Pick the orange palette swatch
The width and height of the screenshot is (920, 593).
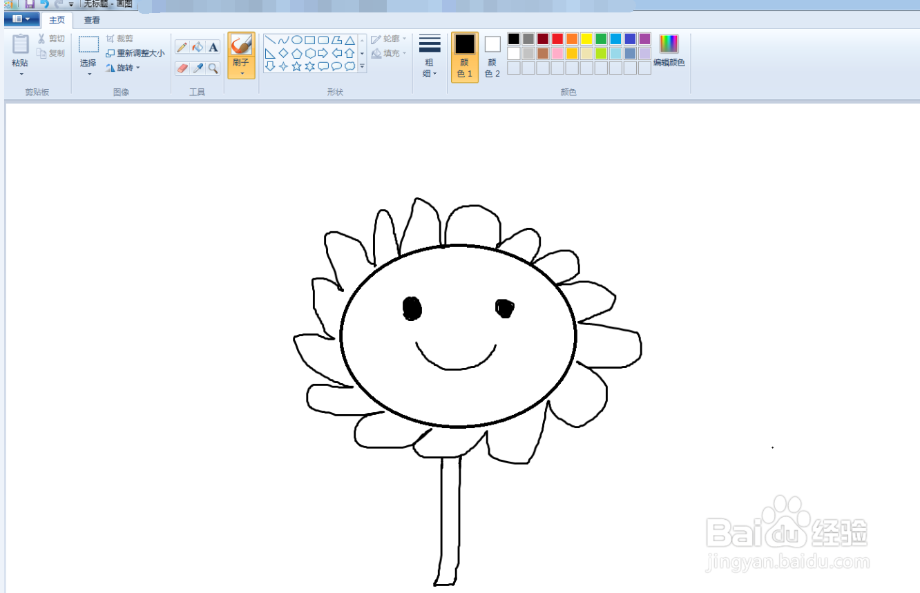[x=572, y=39]
